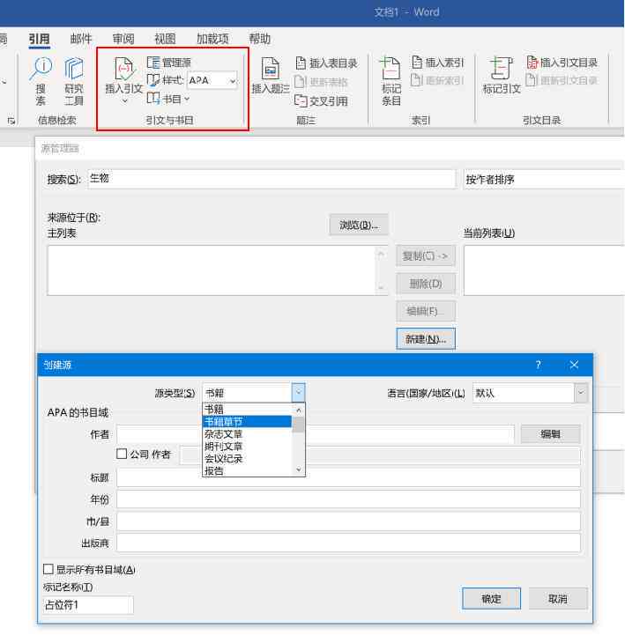Select 杂志文章 in the source type list

(x=247, y=433)
